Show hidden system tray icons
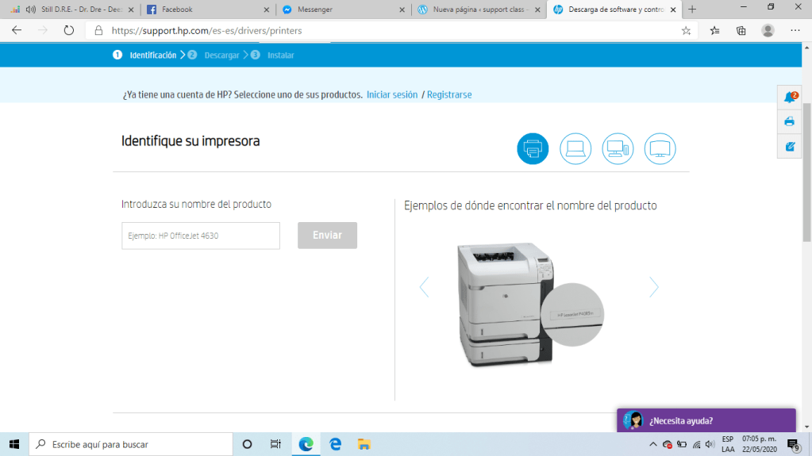This screenshot has width=812, height=456. tap(652, 444)
